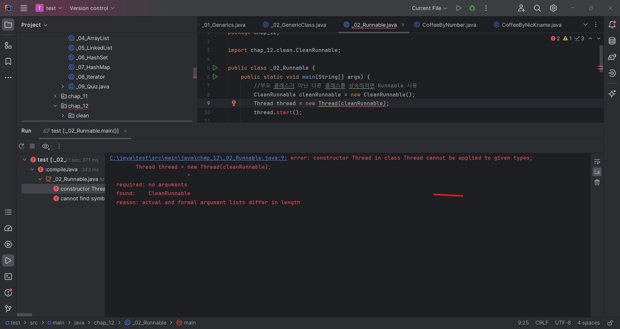
Task: Toggle the eye view option in Run toolbar
Action: [x=46, y=146]
